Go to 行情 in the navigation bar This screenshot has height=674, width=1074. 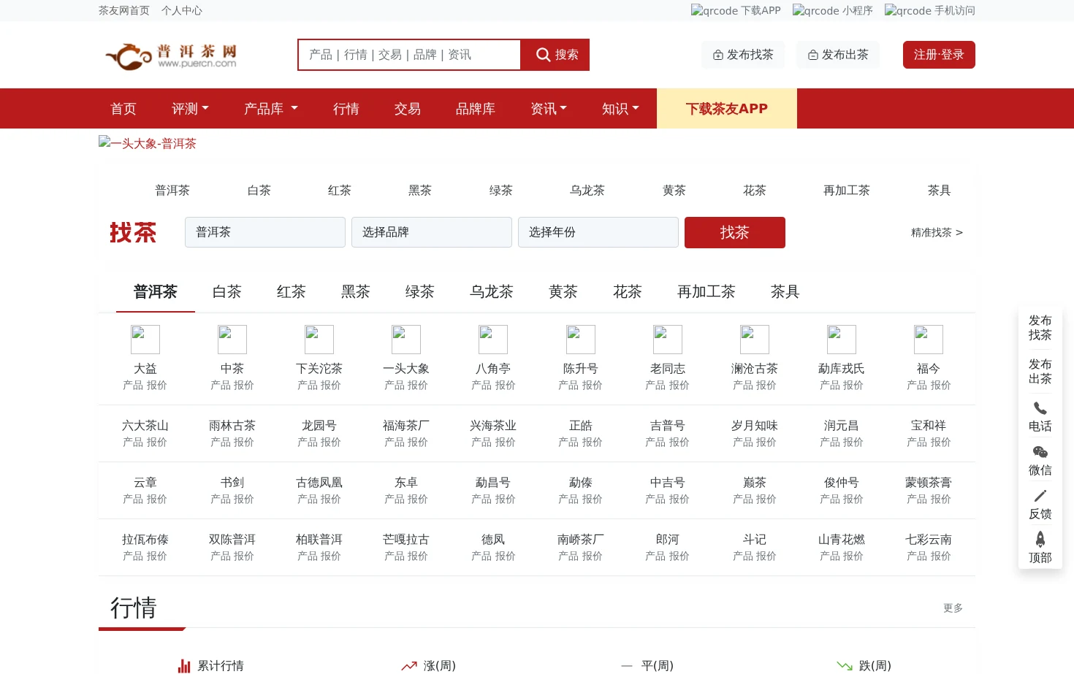click(346, 109)
